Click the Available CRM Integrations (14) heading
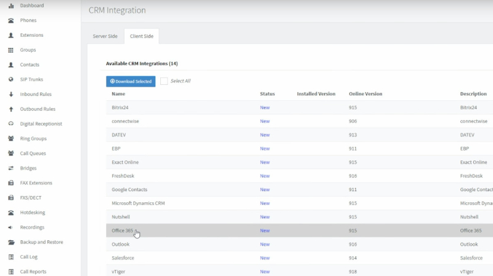This screenshot has height=276, width=493. click(x=142, y=63)
